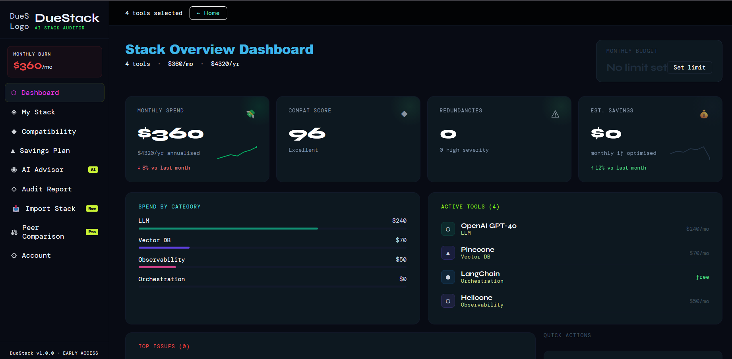The image size is (732, 359).
Task: Click the 'Top Issues (0)' heading
Action: (164, 347)
